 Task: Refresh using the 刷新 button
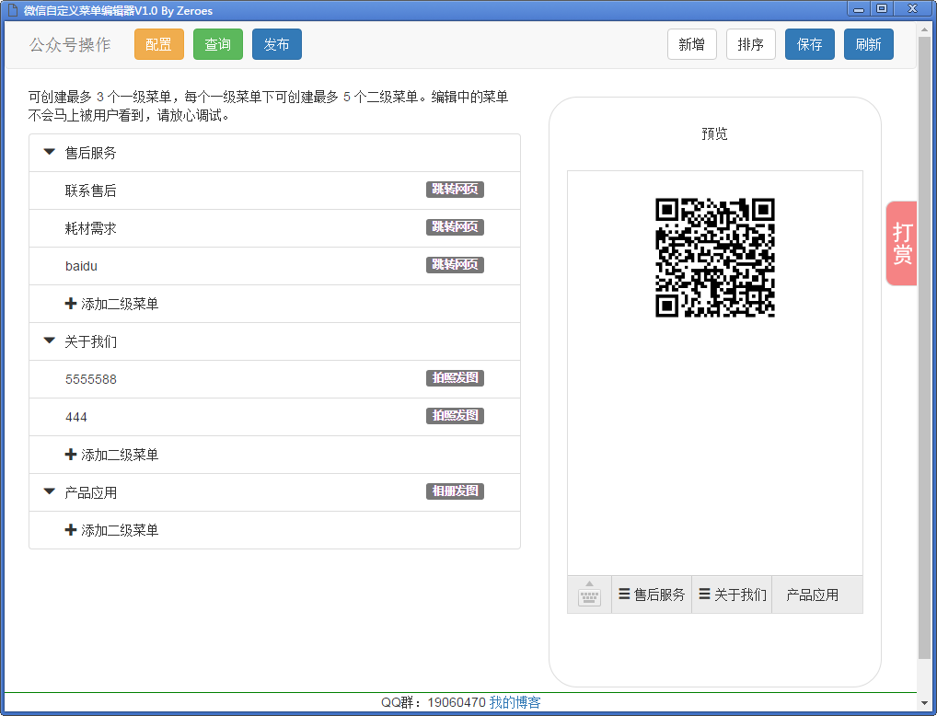[x=869, y=44]
